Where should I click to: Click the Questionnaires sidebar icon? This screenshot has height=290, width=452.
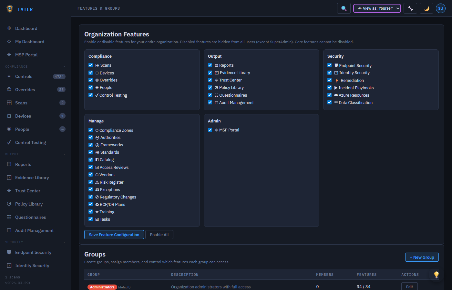(9, 217)
